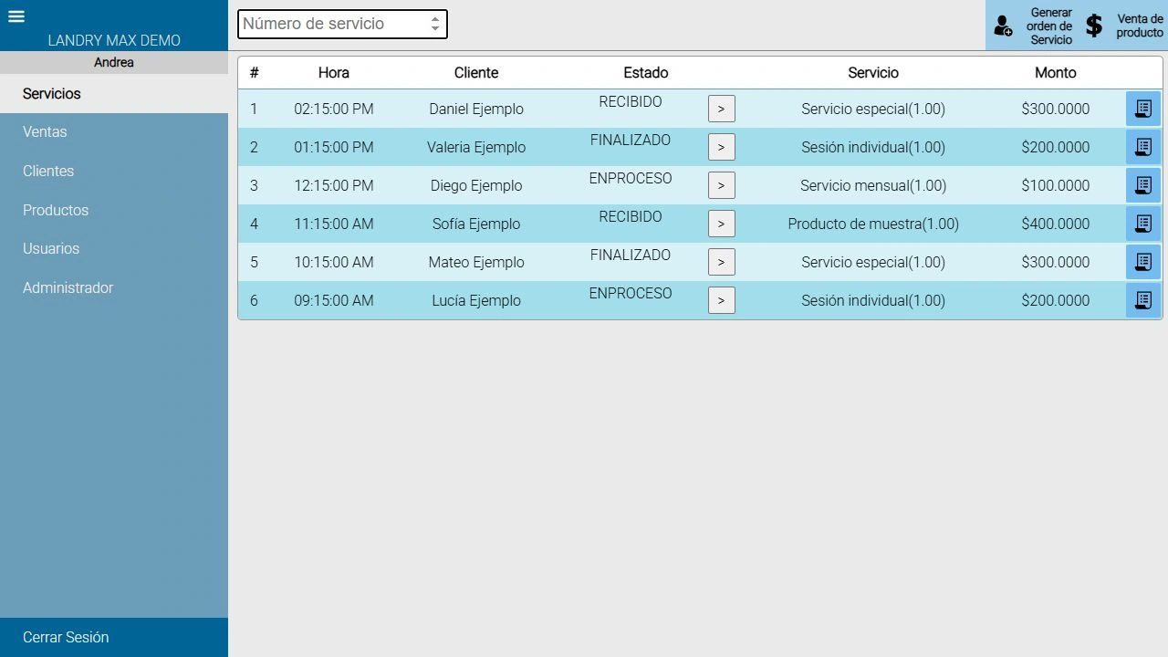Screen dimensions: 1168x657
Task: Click the Hora column header
Action: pos(334,73)
